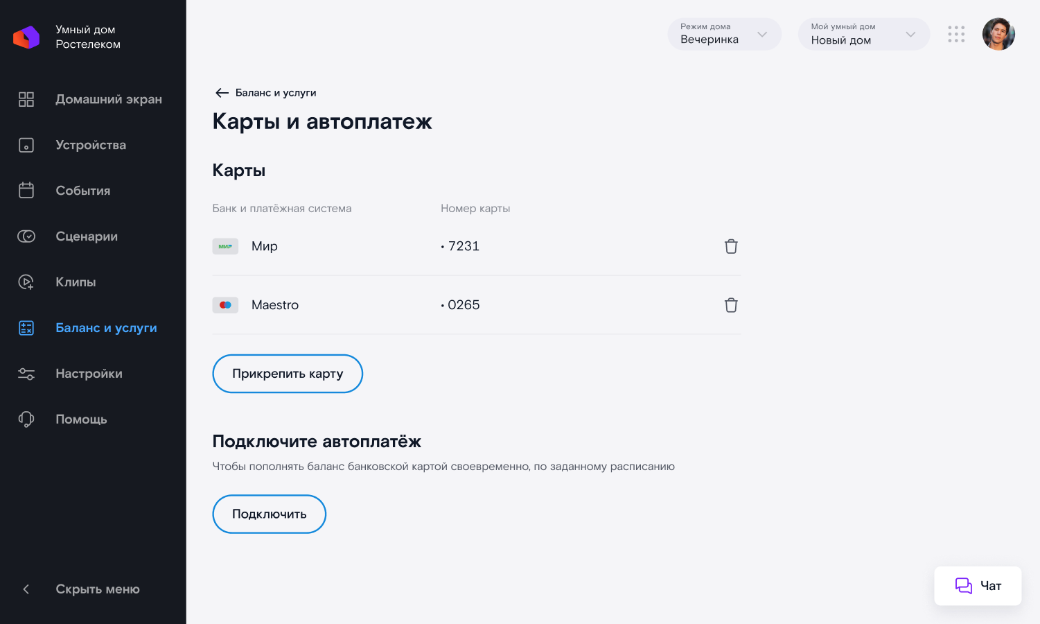Select the Настройки sliders icon
1040x624 pixels.
pos(26,374)
